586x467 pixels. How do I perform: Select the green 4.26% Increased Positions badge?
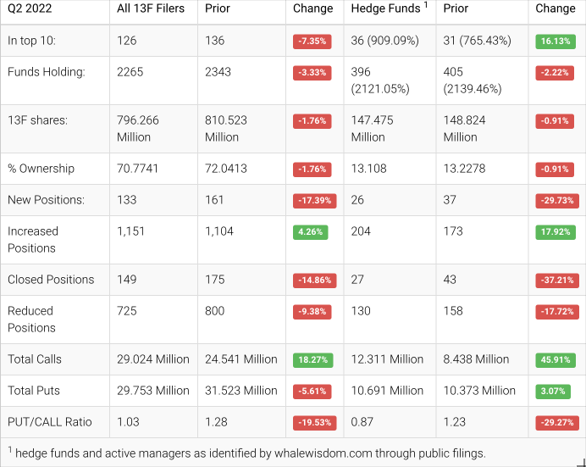pyautogui.click(x=313, y=232)
